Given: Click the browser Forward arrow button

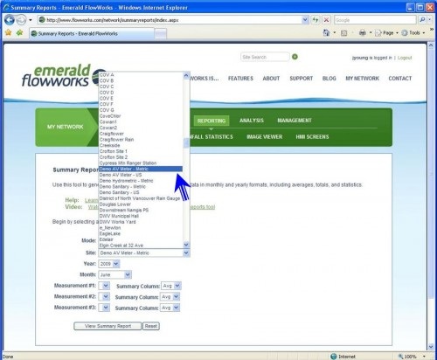Looking at the screenshot, I should 21,20.
